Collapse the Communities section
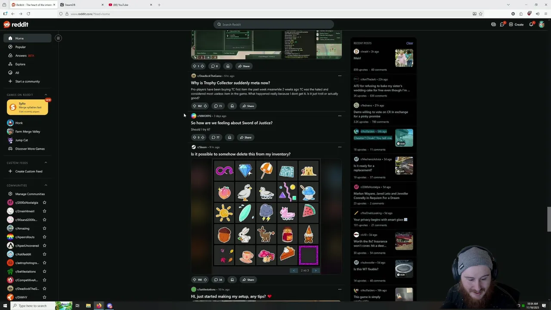 pyautogui.click(x=46, y=185)
